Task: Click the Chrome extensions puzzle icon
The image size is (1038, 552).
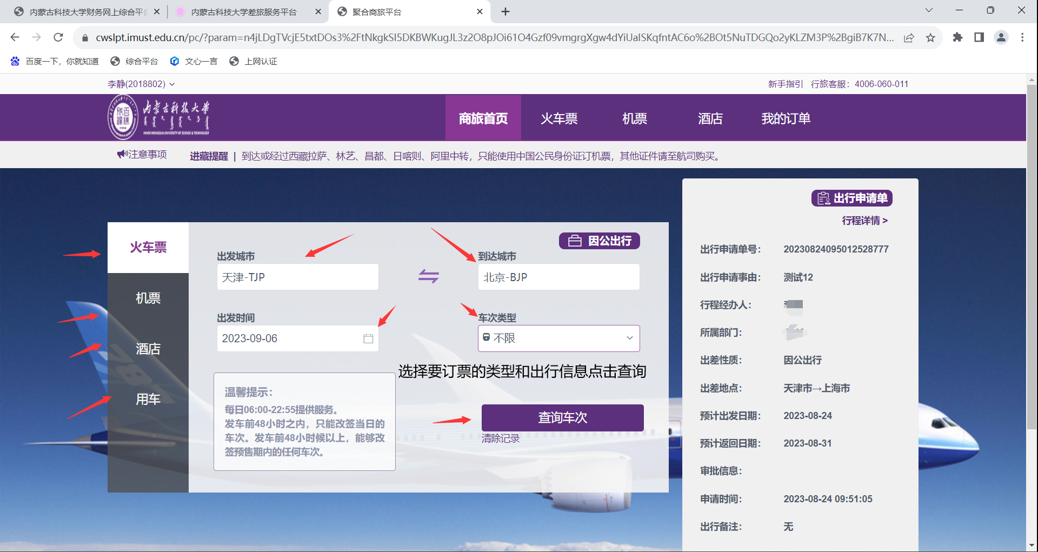Action: coord(957,37)
